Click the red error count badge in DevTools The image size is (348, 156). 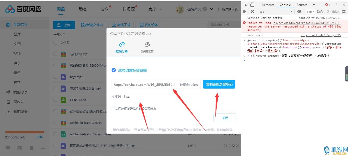tap(328, 5)
